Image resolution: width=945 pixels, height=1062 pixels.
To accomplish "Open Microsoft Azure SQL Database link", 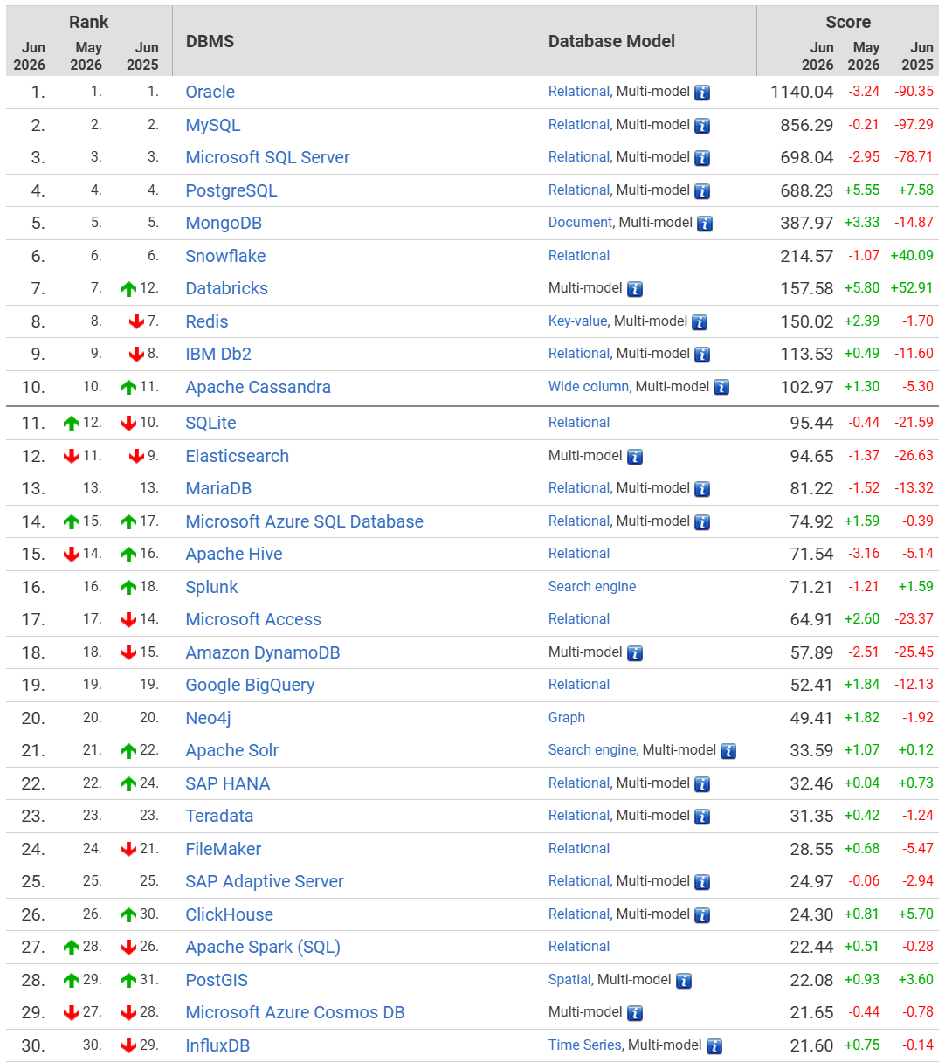I will tap(305, 521).
